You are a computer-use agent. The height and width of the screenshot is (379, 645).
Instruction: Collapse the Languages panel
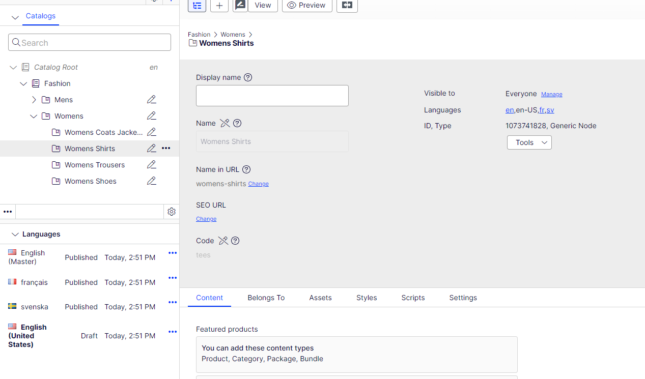(15, 235)
